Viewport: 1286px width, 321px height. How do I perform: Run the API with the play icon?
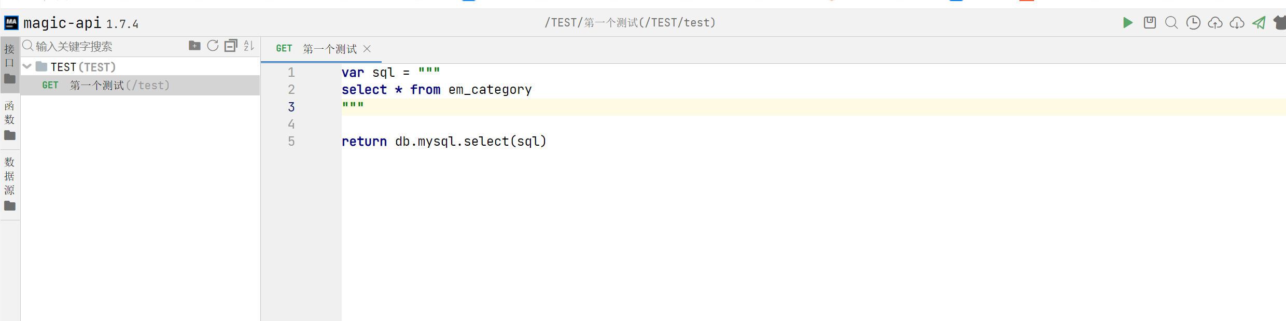click(x=1127, y=23)
